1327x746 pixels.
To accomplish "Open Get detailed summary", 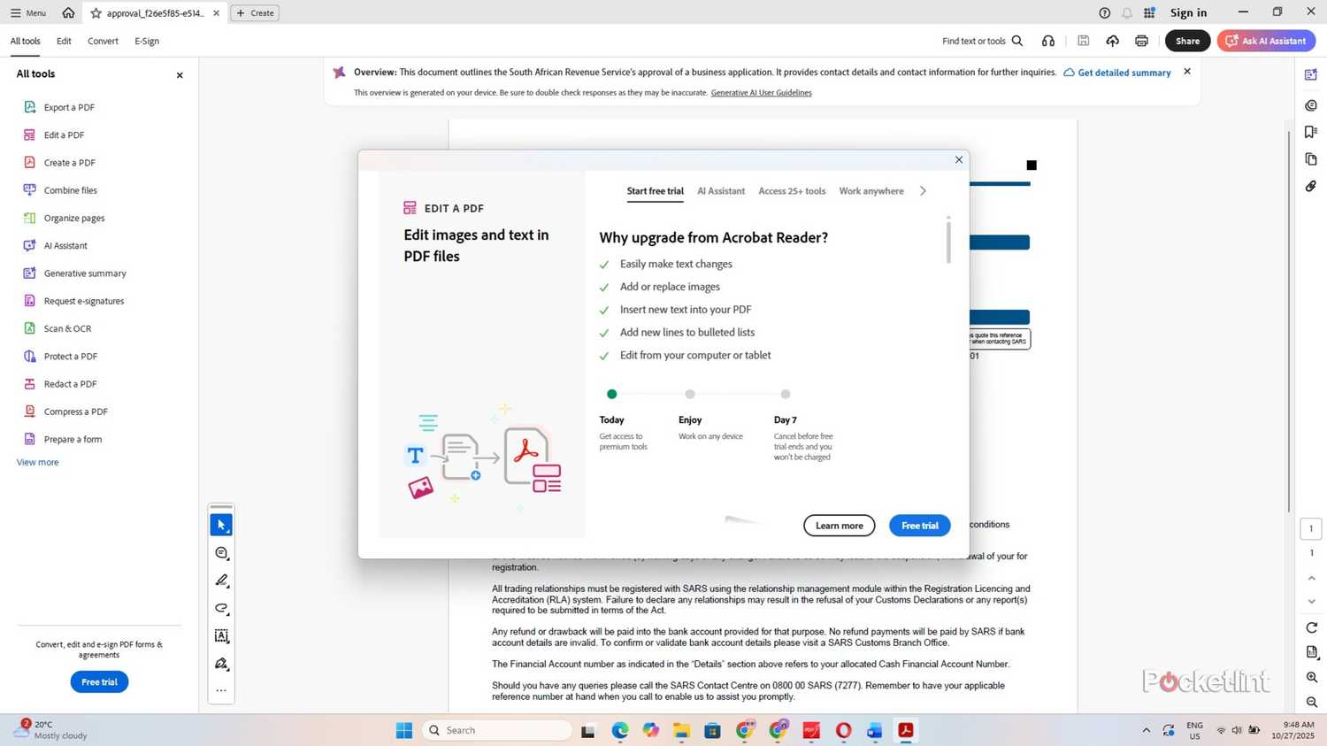I will pyautogui.click(x=1122, y=73).
